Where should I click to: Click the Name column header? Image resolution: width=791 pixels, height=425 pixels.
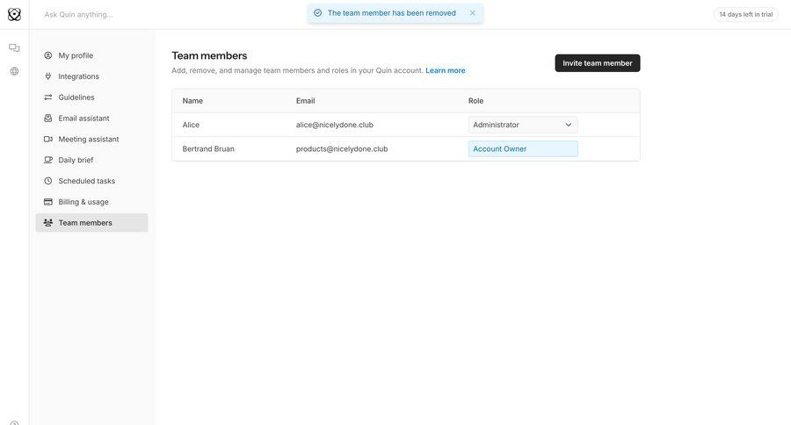coord(192,101)
